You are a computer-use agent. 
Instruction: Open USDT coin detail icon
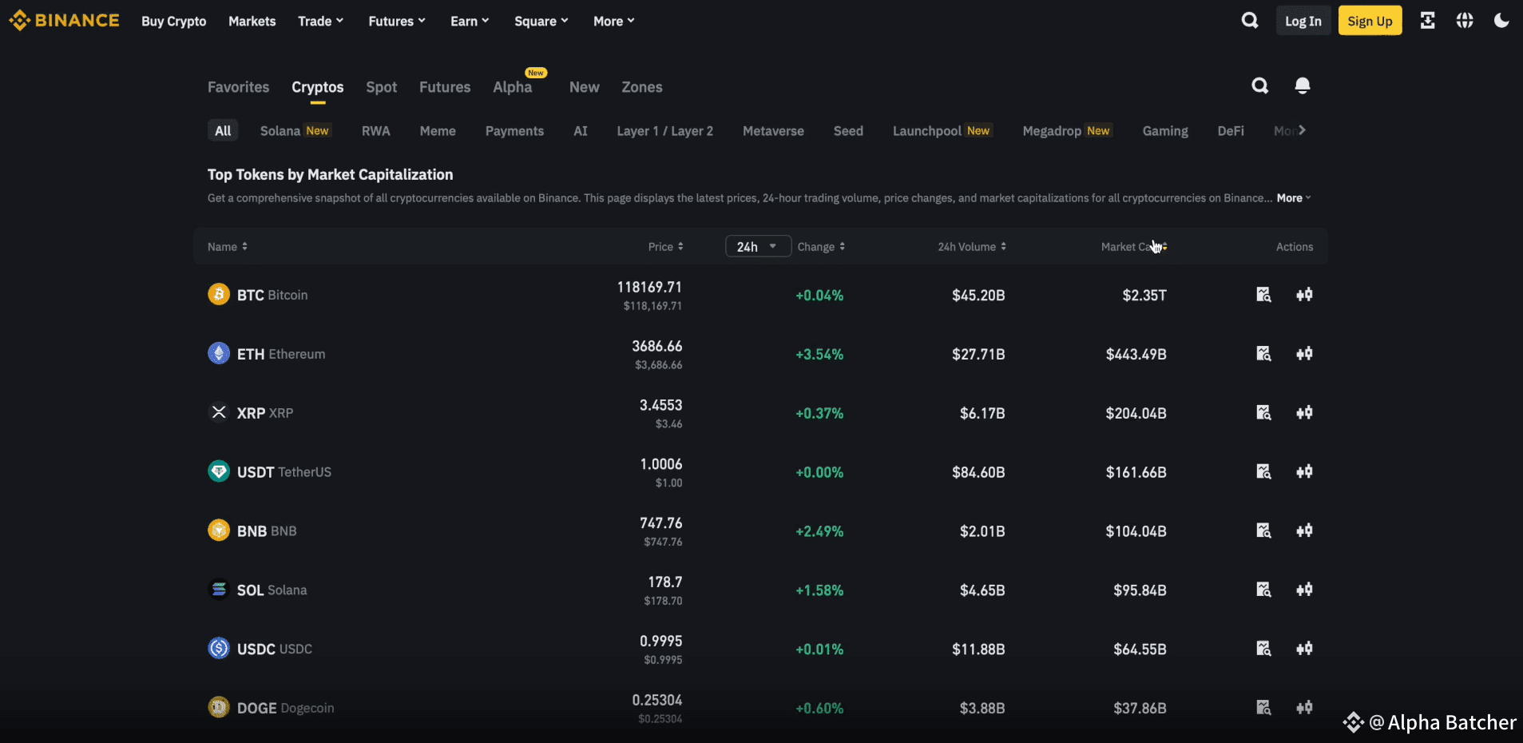(x=1263, y=472)
